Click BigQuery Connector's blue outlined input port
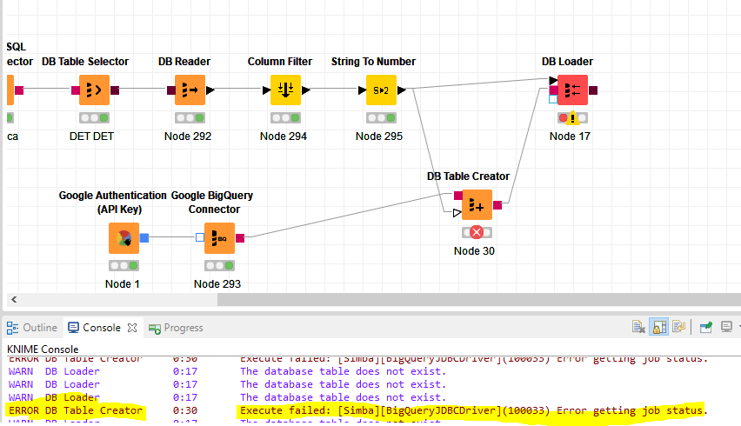The width and height of the screenshot is (741, 426). (200, 237)
